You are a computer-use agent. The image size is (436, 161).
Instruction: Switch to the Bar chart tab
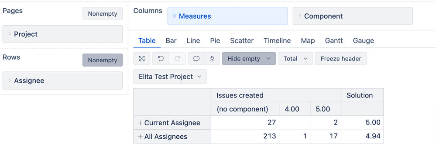[171, 41]
